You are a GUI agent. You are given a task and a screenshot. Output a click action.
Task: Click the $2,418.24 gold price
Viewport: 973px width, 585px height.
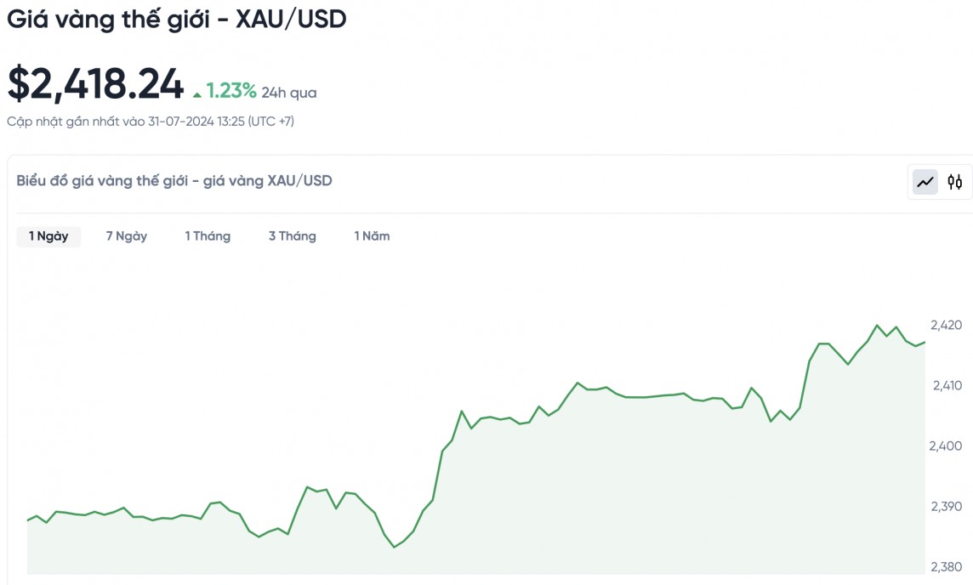coord(95,85)
